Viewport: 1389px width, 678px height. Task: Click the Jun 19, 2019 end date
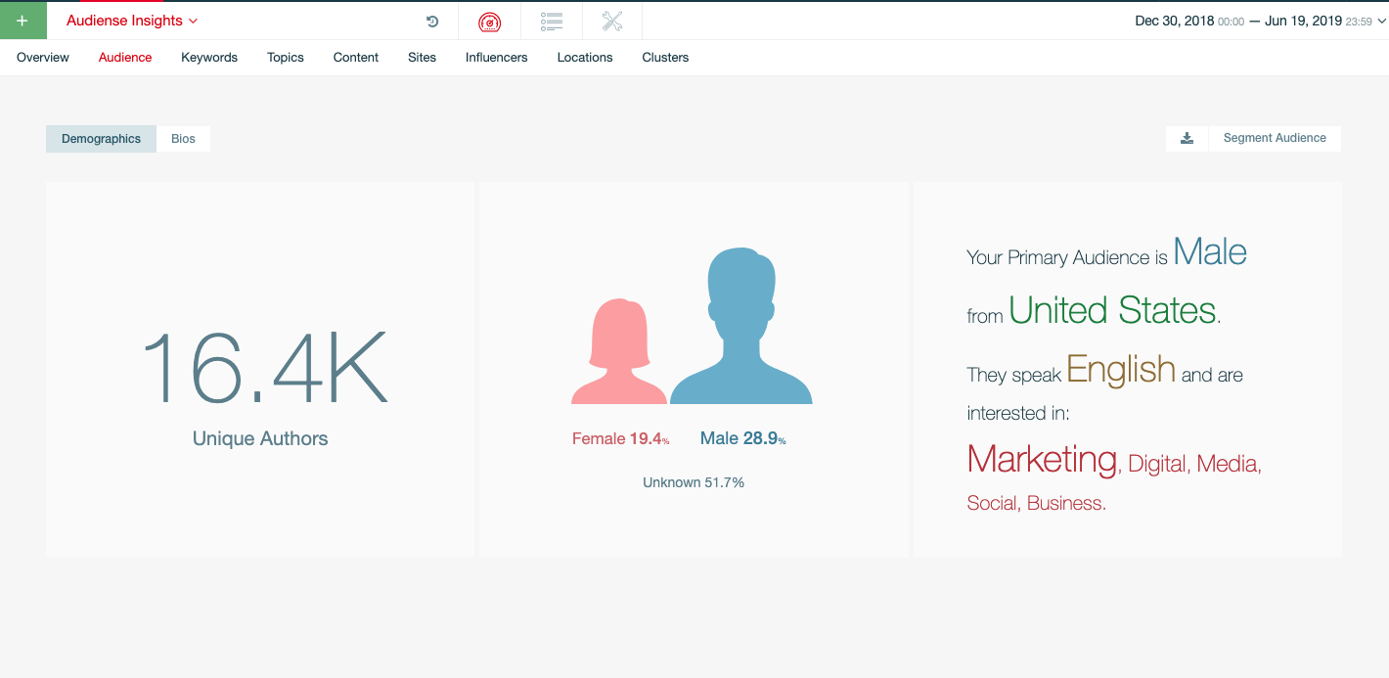[1304, 21]
